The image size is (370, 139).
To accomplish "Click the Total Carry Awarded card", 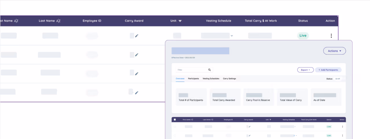I will pyautogui.click(x=225, y=97).
